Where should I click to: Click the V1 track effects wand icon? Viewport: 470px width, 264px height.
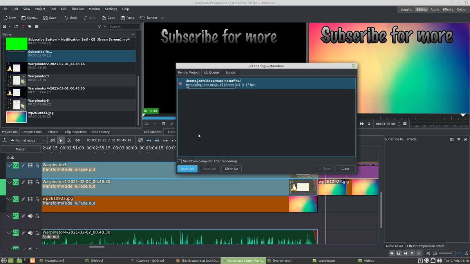[23, 199]
